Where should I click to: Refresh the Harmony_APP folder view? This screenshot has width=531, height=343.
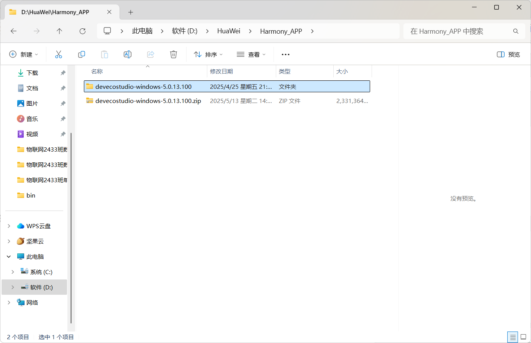[x=82, y=31]
